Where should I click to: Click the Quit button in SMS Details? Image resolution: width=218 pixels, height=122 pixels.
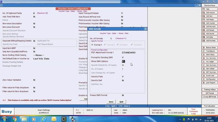pos(121,102)
